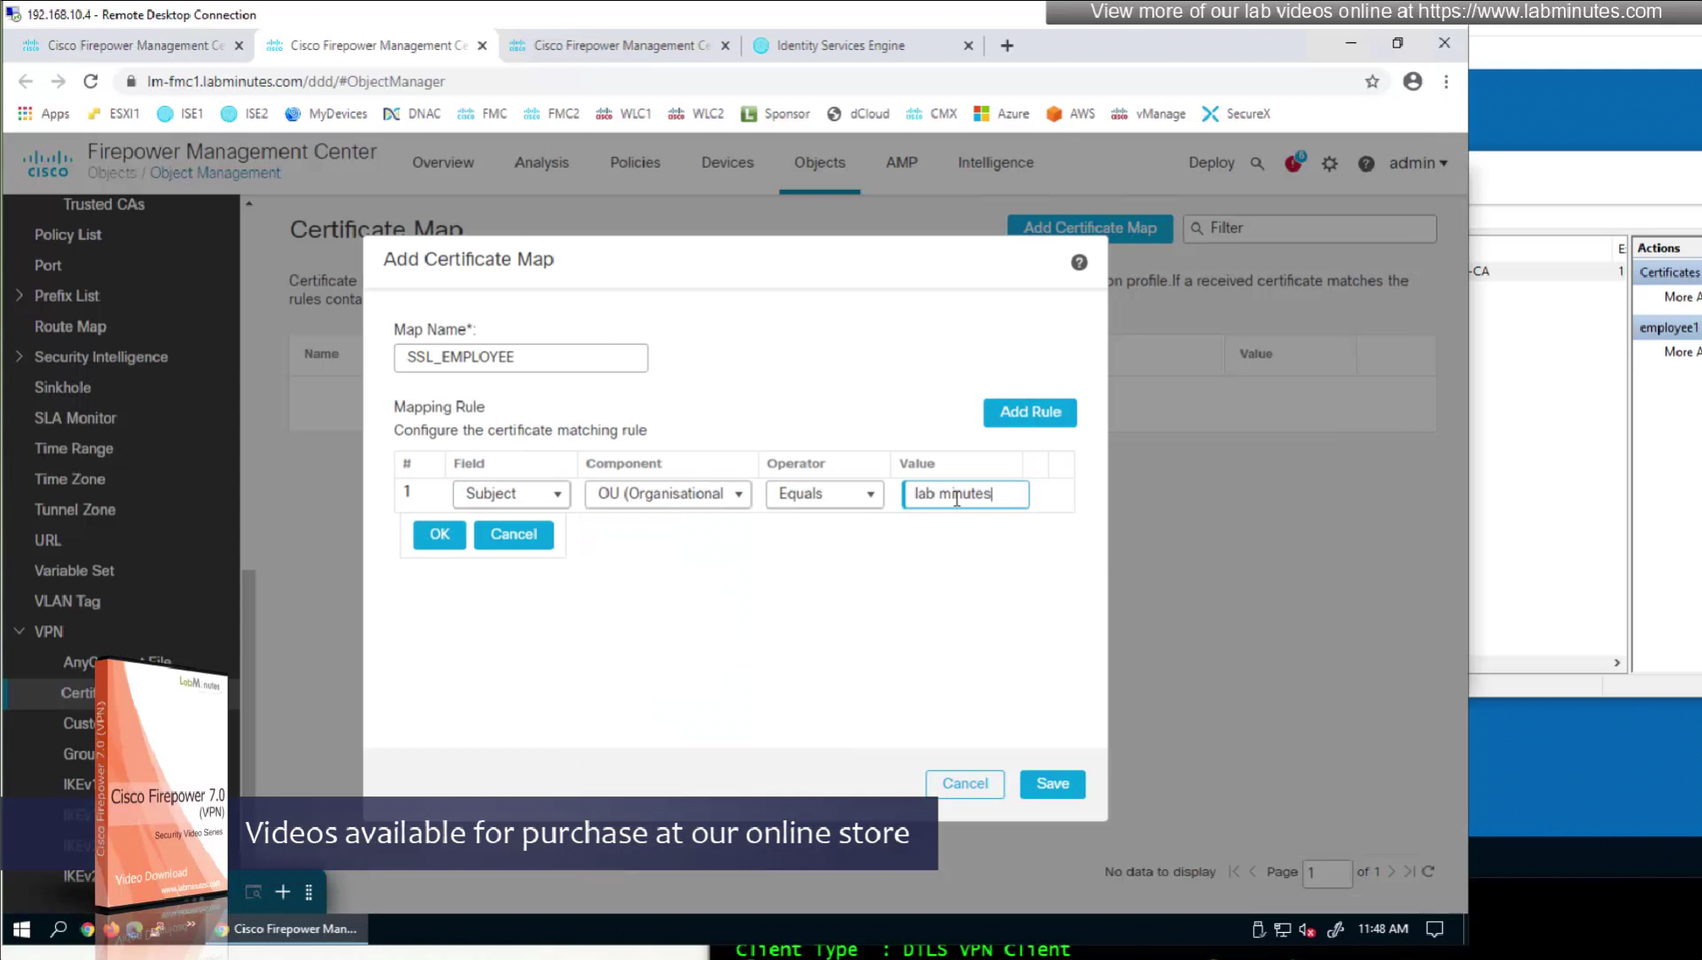Switch to the Identity Services Engine tab

point(840,46)
